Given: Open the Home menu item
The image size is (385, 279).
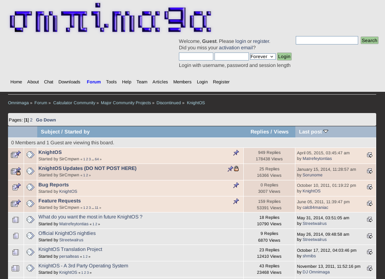Looking at the screenshot, I should [16, 82].
